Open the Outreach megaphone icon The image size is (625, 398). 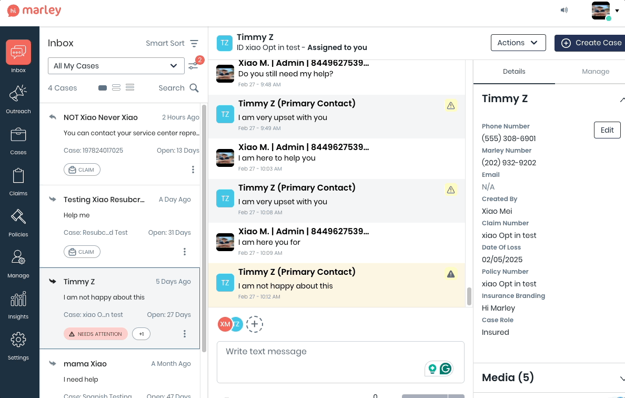[x=18, y=95]
